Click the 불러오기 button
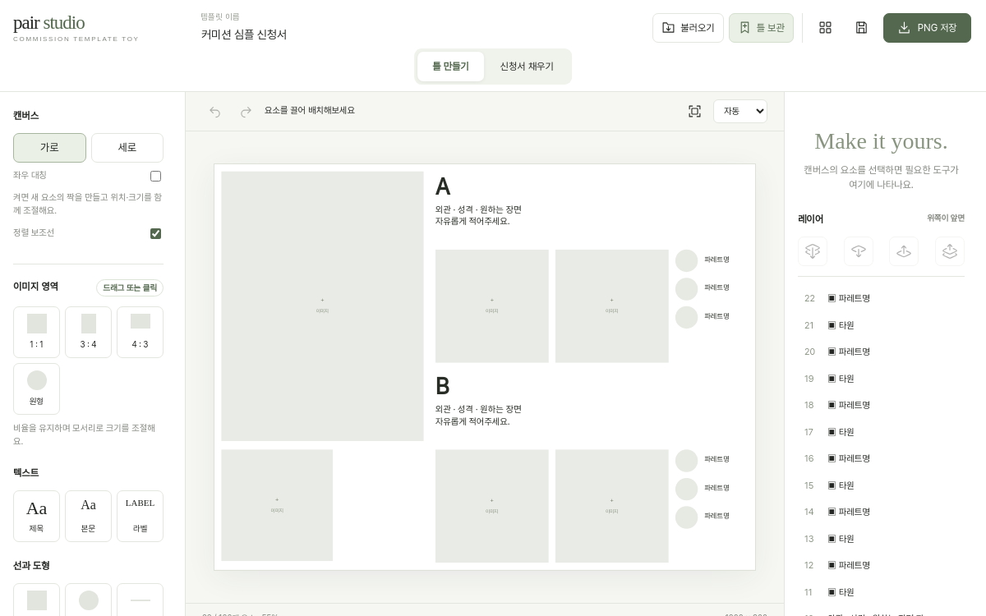This screenshot has width=986, height=616. (688, 28)
